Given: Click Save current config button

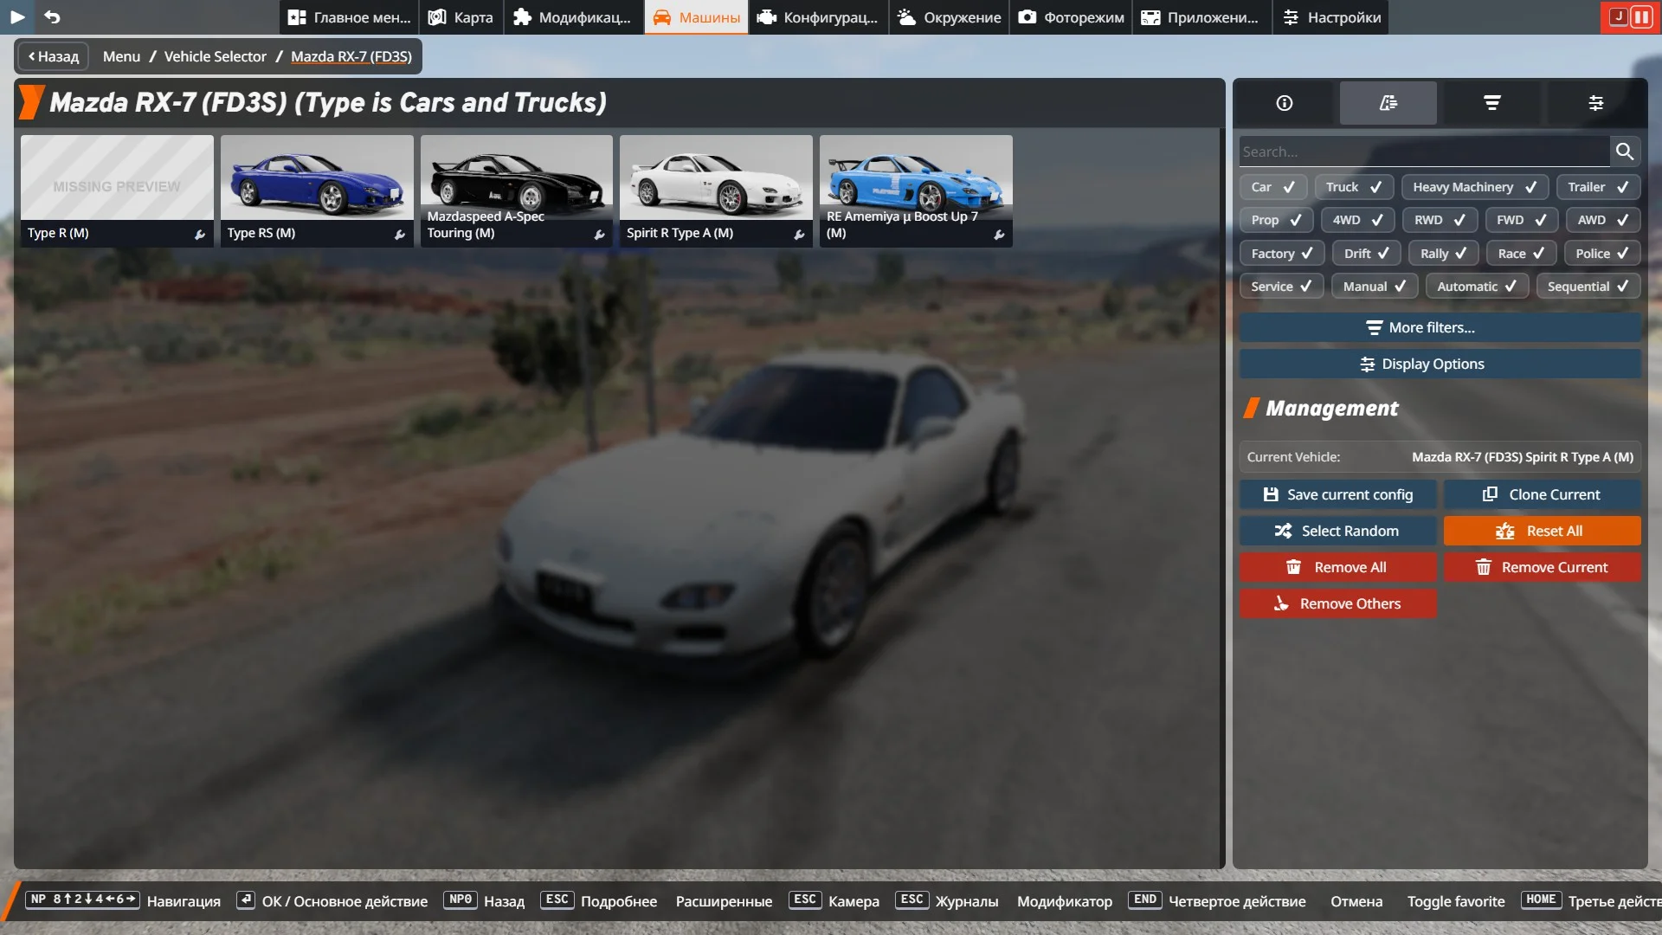Looking at the screenshot, I should click(x=1338, y=494).
